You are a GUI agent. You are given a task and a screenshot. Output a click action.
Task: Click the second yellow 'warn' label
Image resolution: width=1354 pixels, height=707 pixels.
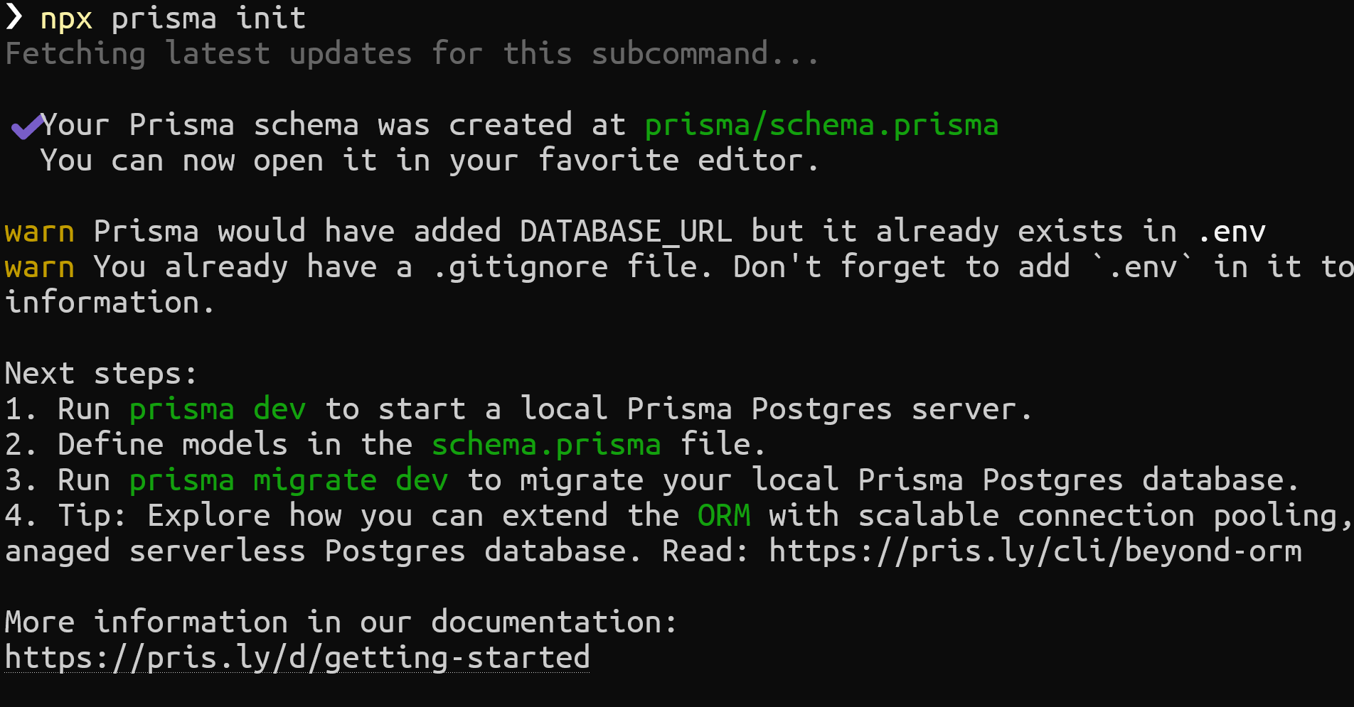pos(39,268)
